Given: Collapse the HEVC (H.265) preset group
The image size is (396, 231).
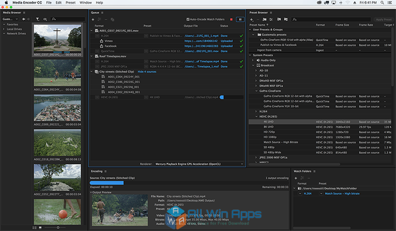Looking at the screenshot, I should point(256,116).
